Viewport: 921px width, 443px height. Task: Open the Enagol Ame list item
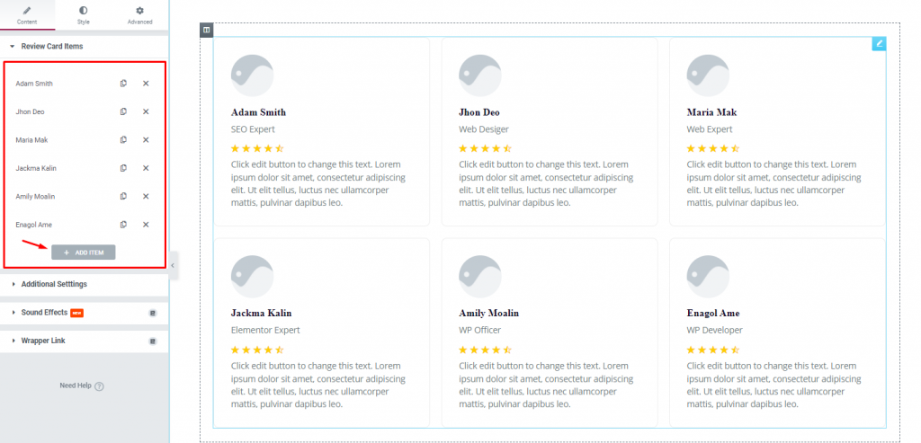coord(33,224)
